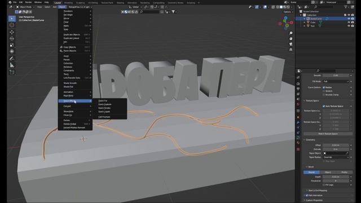Viewport: 361px width, 203px height.
Task: Open the Physics properties tab icon
Action: [x=298, y=127]
